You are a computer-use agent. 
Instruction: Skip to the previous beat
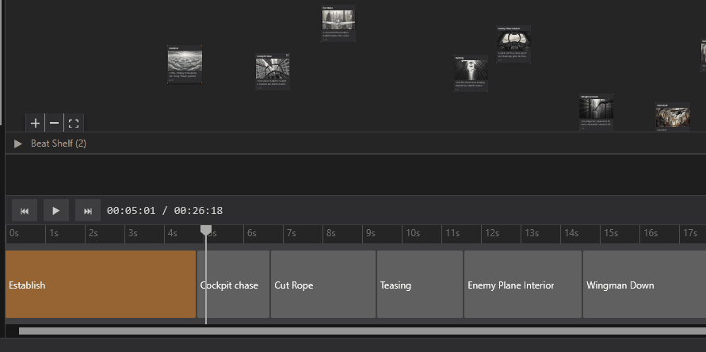point(25,211)
